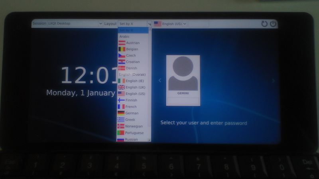Pick Belgian keyboard layout

pyautogui.click(x=132, y=49)
